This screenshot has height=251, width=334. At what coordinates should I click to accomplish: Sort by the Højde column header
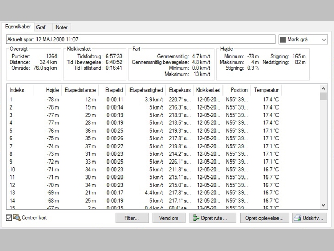(48, 90)
